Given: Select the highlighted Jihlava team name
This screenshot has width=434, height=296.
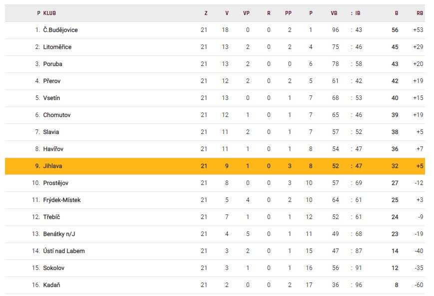Looking at the screenshot, I should coord(52,166).
